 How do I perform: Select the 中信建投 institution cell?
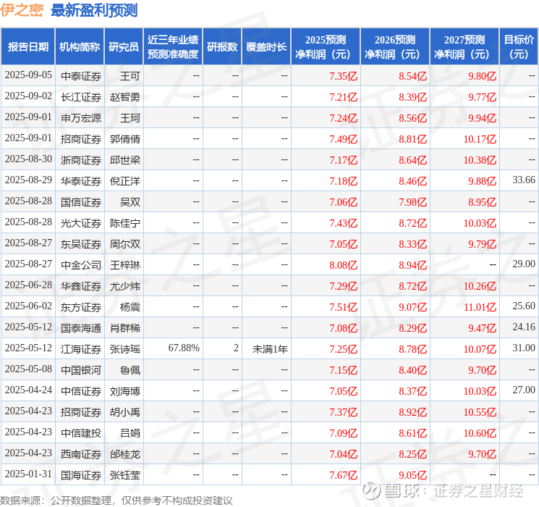coord(81,433)
